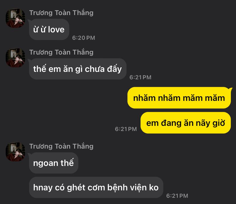Click the word 'love' in first message

(x=56, y=29)
